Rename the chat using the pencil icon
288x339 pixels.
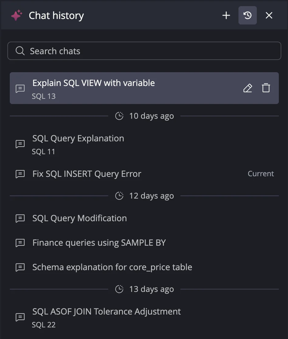tap(248, 88)
